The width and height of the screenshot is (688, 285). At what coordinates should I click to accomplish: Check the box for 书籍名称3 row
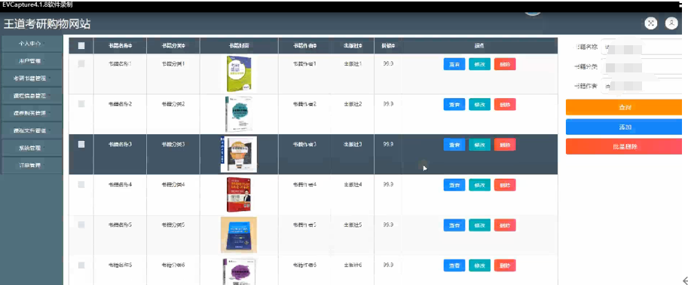tap(81, 144)
